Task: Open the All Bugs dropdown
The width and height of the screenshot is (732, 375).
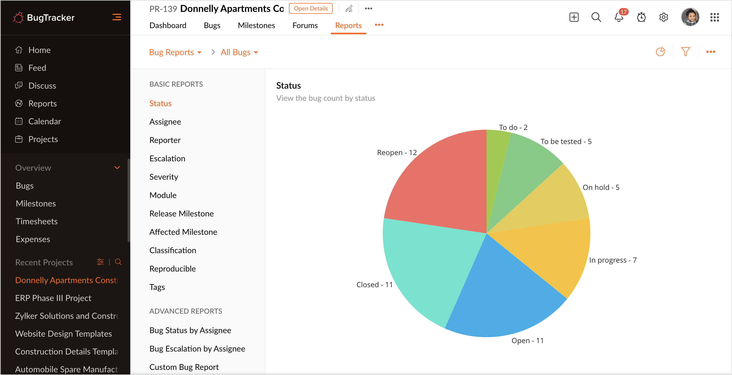Action: (x=239, y=52)
